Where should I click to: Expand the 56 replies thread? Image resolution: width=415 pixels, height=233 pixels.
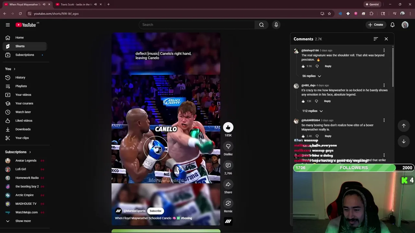(x=312, y=76)
